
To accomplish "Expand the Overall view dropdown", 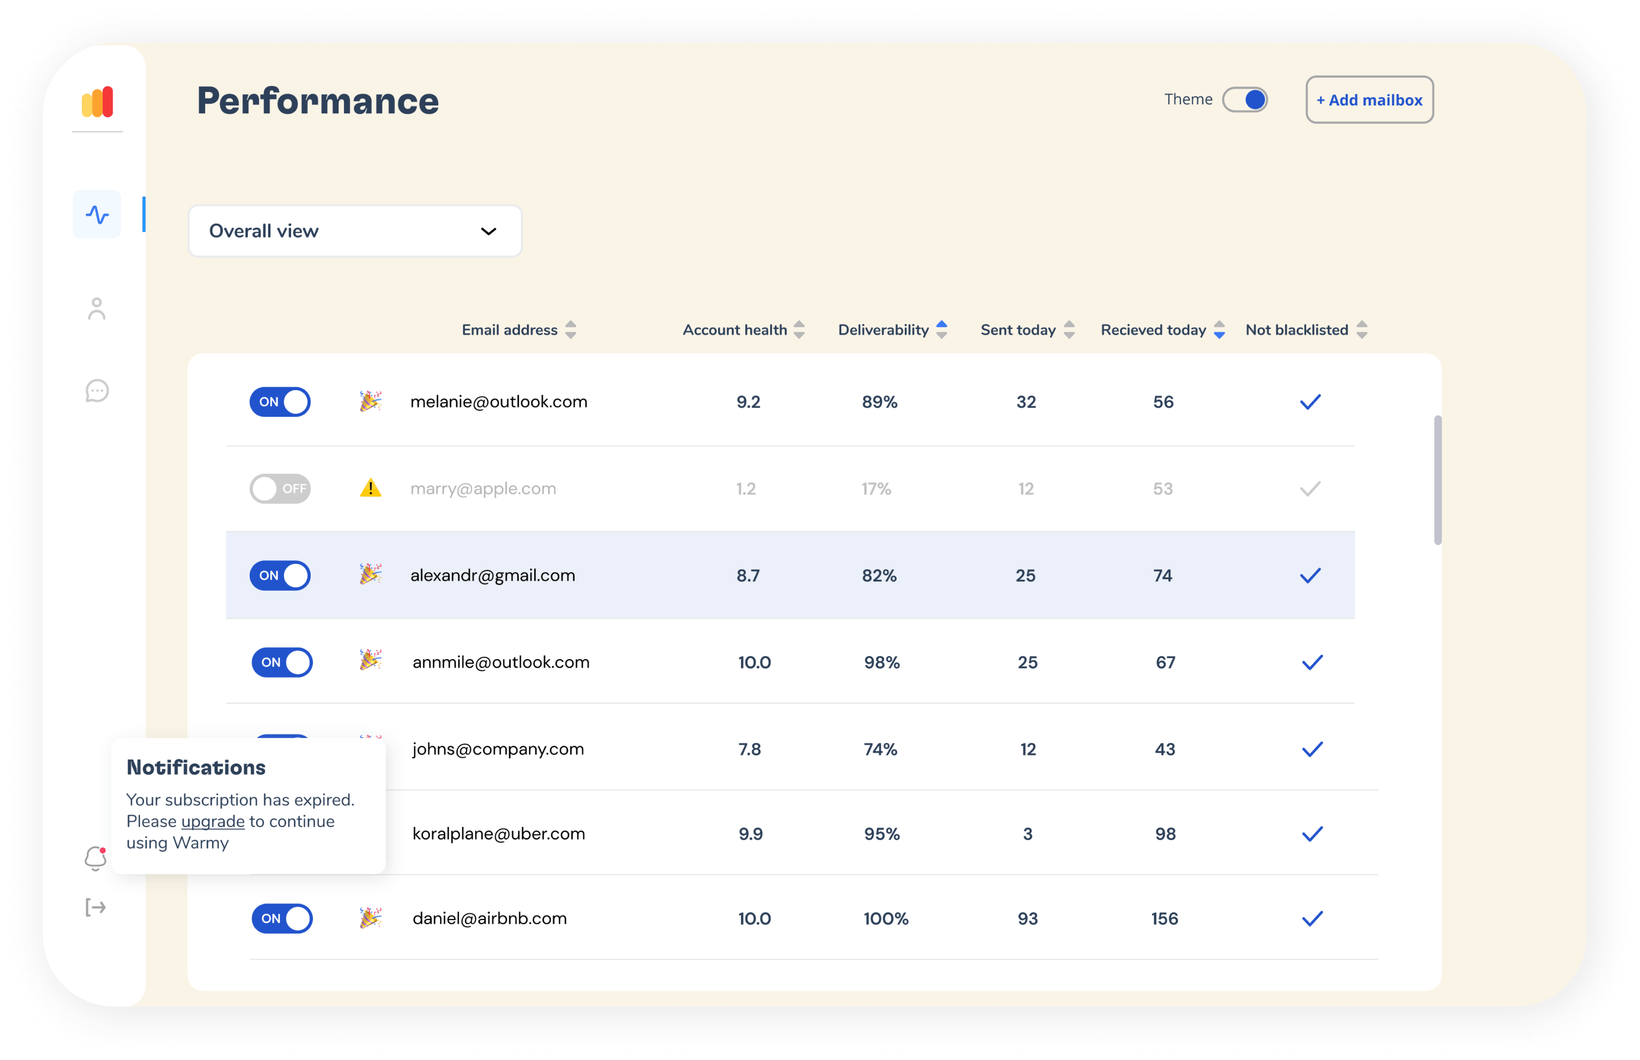I will (x=355, y=231).
